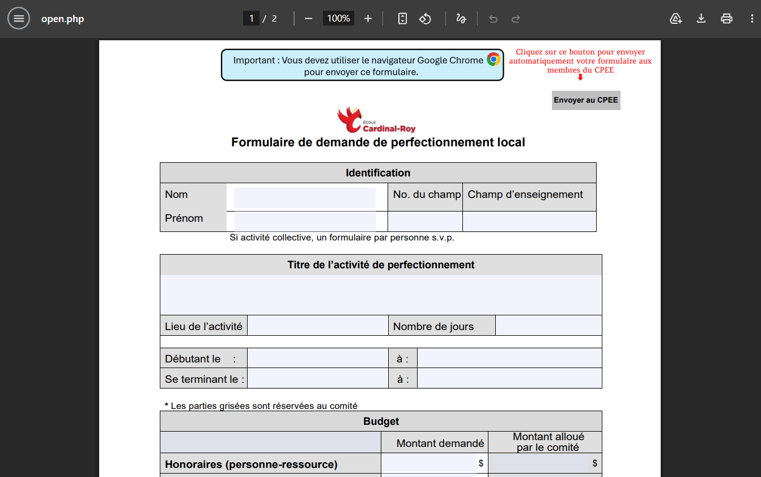Focus the Lieu de l'activité field
This screenshot has width=761, height=477.
317,326
